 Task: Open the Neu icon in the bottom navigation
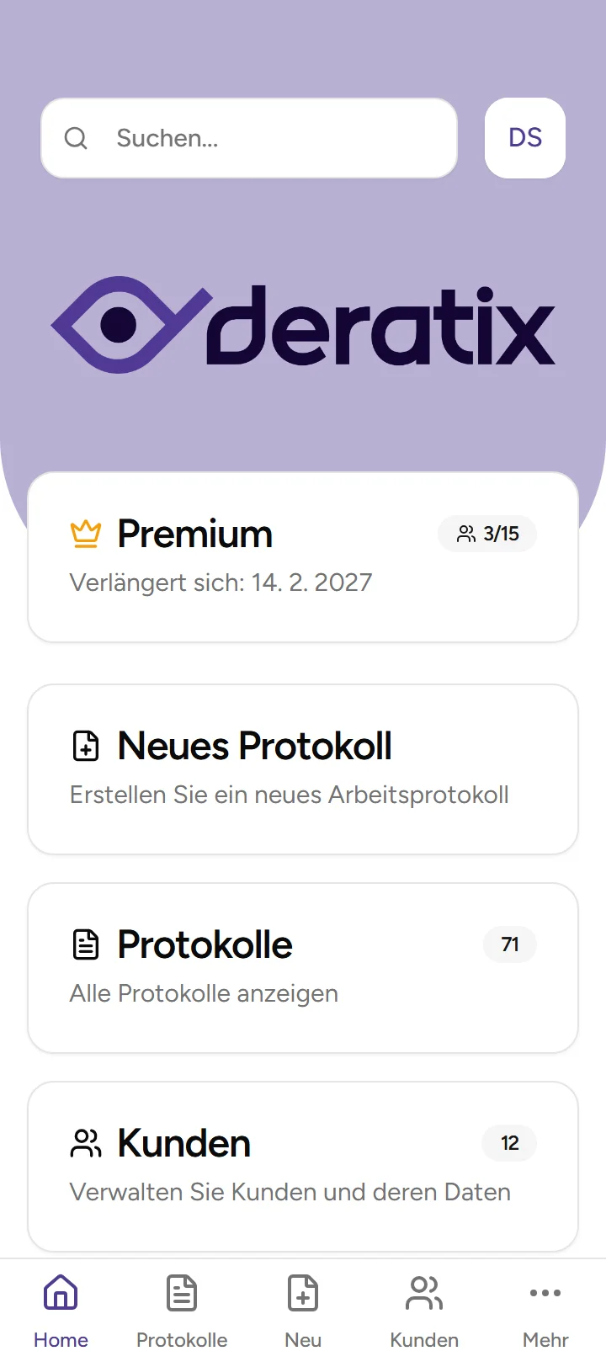(x=302, y=1292)
